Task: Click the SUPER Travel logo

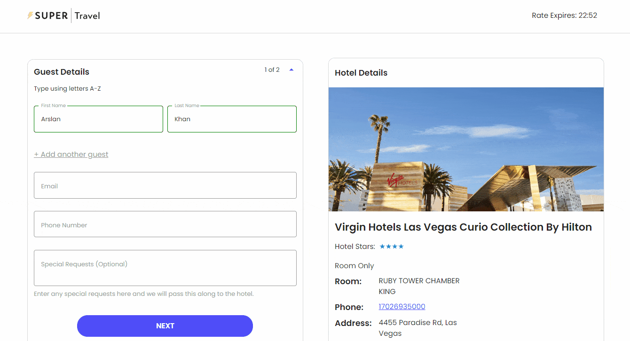Action: [63, 15]
